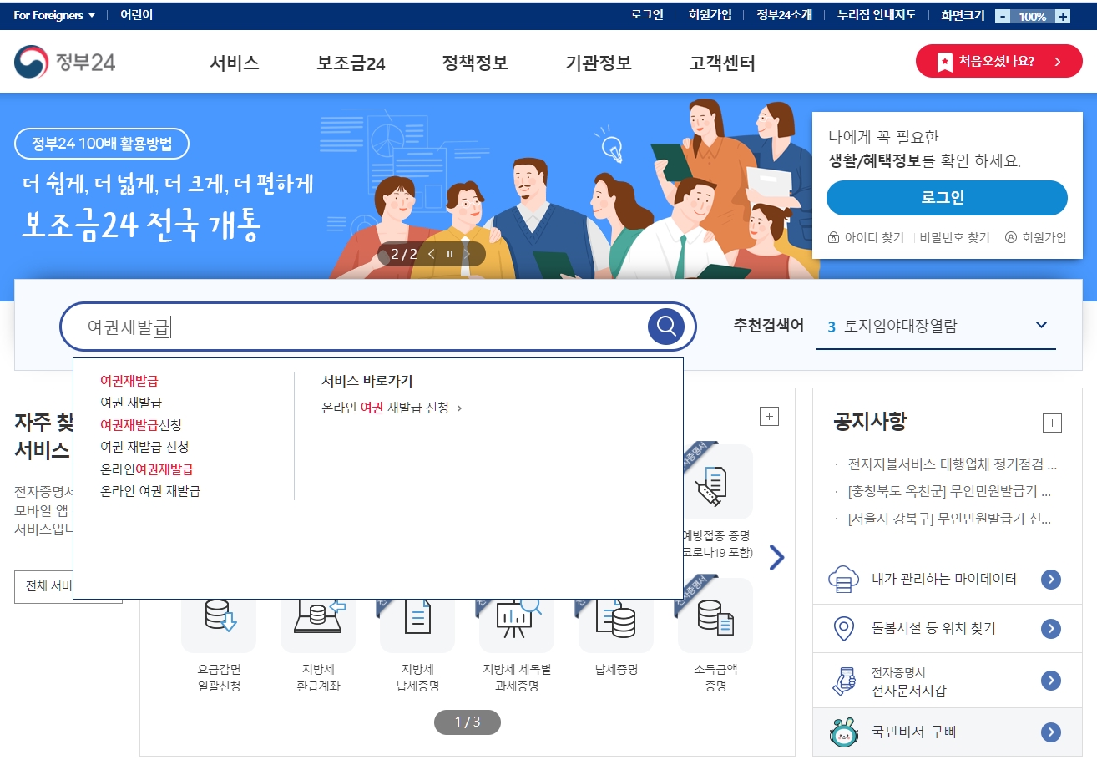The width and height of the screenshot is (1097, 770).
Task: Pause the banner carousel rotation
Action: 449,254
